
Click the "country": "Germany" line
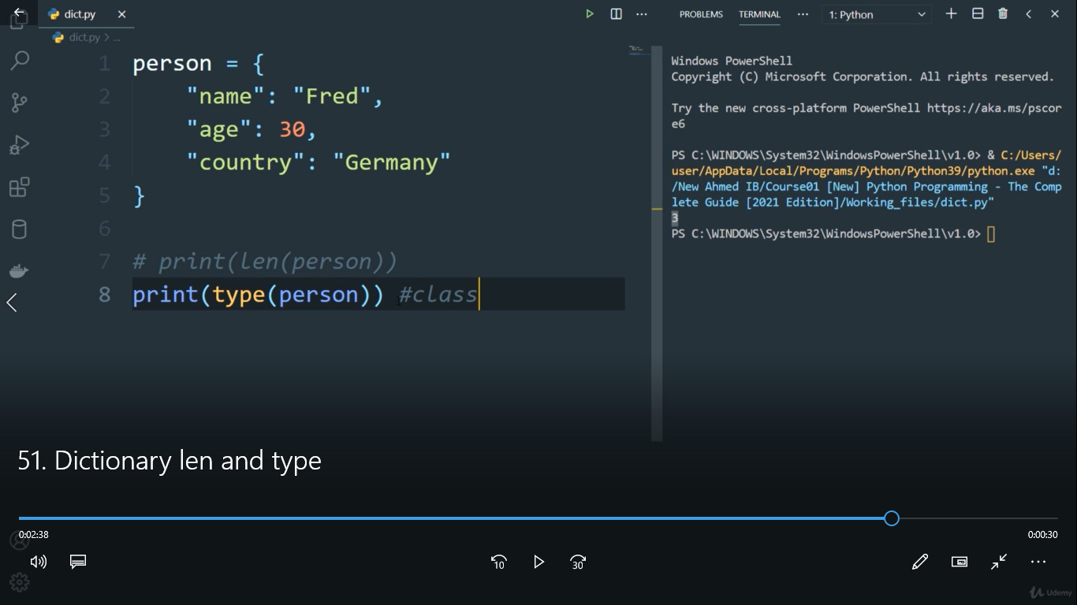pos(319,162)
